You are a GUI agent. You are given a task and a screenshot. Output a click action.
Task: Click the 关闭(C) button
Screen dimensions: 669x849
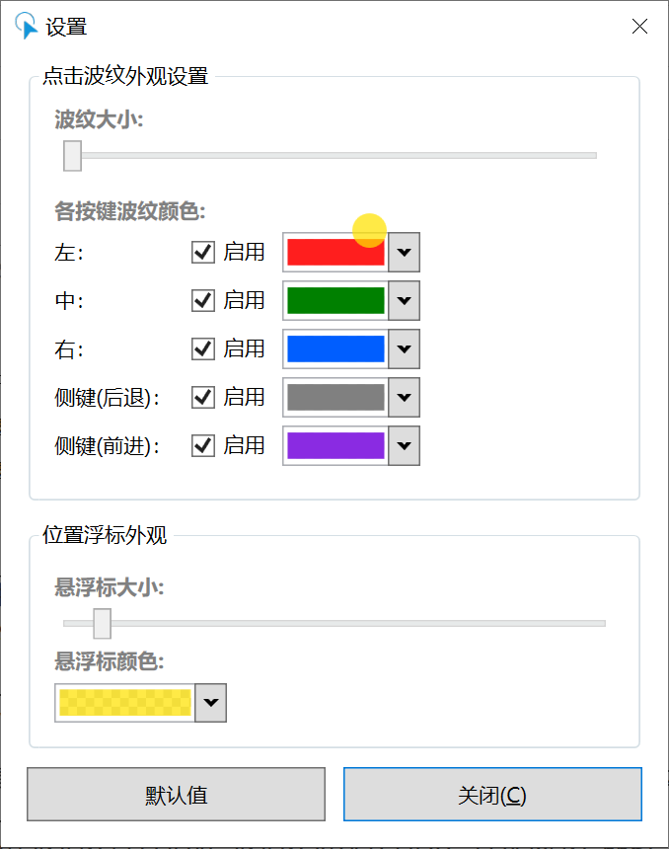[491, 794]
